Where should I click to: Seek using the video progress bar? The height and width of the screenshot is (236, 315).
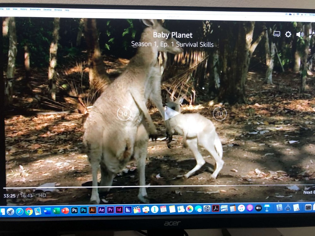159,186
